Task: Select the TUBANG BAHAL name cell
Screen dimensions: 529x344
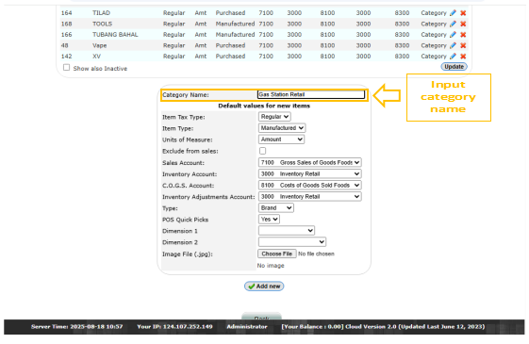Action: click(115, 35)
